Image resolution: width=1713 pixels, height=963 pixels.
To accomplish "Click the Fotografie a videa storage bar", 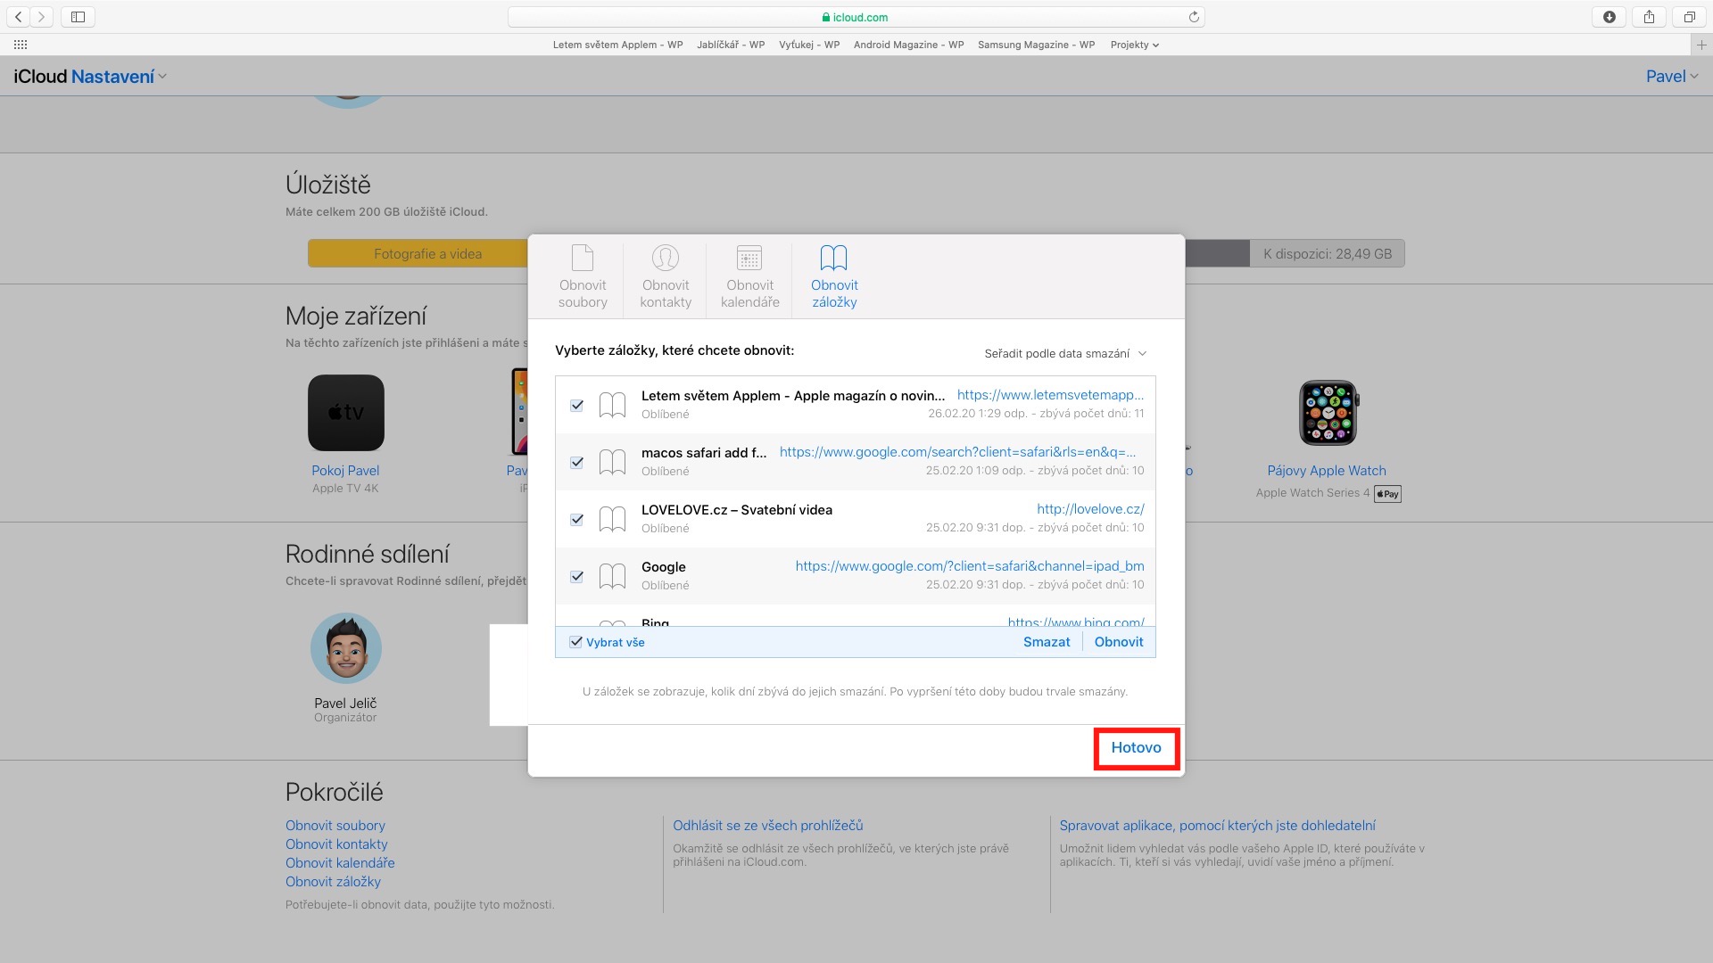I will tap(427, 254).
